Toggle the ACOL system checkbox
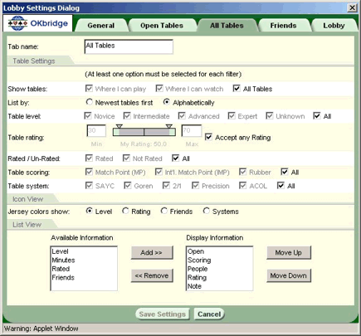The height and width of the screenshot is (336, 361). [243, 186]
